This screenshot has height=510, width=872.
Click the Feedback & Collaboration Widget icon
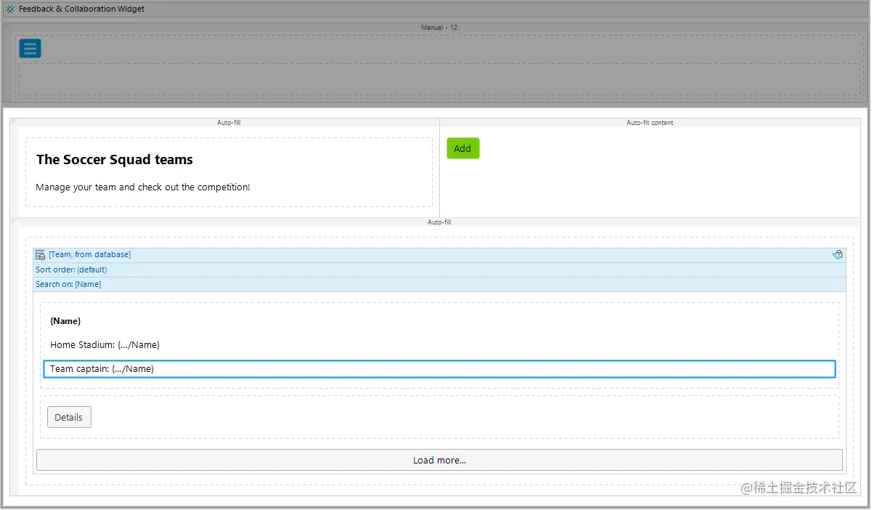tap(10, 9)
